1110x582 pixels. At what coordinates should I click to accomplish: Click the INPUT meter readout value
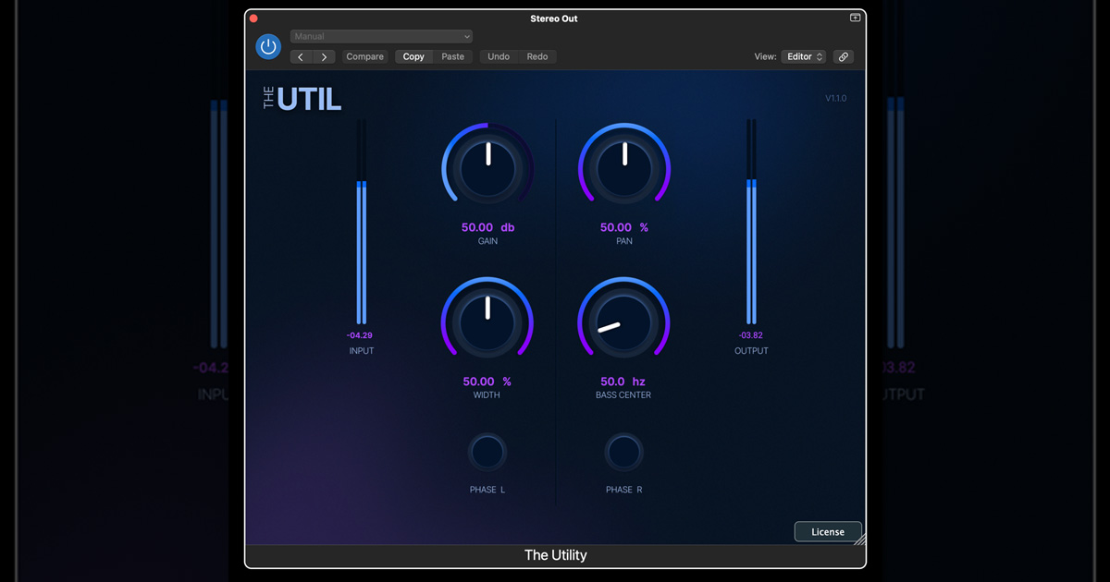pos(361,336)
